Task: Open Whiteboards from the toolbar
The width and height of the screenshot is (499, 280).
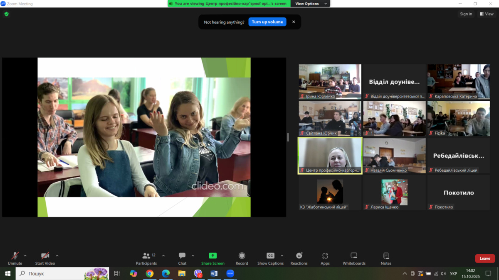Action: (x=353, y=258)
